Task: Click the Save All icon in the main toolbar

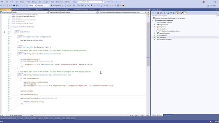Action: (x=17, y=5)
